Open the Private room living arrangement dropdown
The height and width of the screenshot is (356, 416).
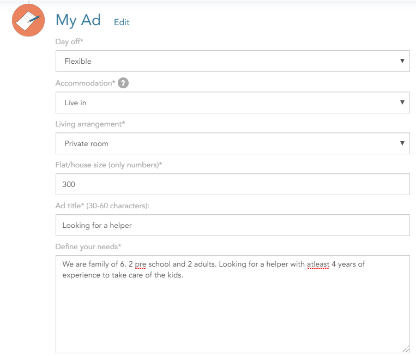tap(233, 143)
